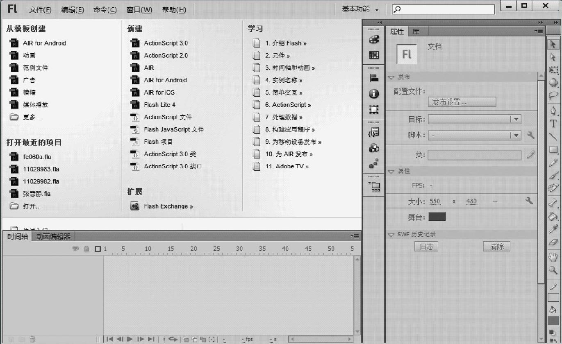Select the Paint Bucket tool
Screen dimensions: 562x344
coord(553,216)
